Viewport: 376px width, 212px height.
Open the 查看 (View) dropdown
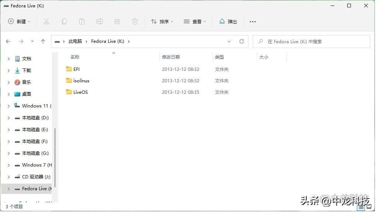coord(195,22)
